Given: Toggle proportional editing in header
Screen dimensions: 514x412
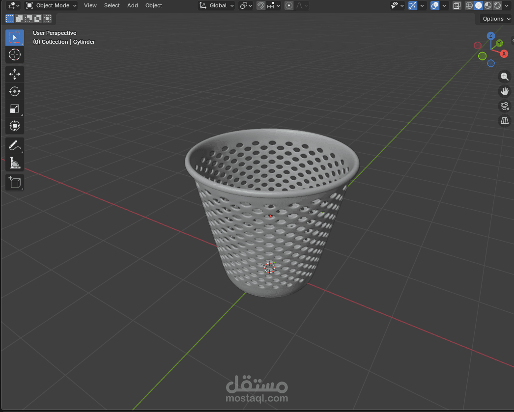Looking at the screenshot, I should pos(289,5).
